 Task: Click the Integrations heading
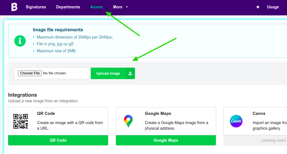[22, 95]
